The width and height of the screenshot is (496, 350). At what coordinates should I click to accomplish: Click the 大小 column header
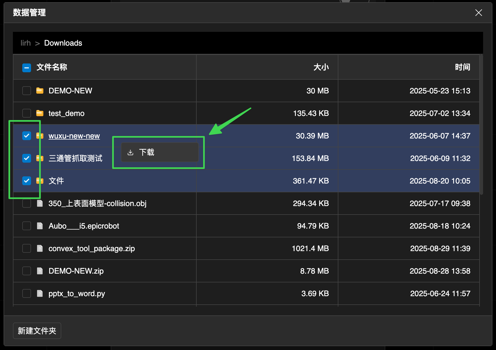pos(321,67)
